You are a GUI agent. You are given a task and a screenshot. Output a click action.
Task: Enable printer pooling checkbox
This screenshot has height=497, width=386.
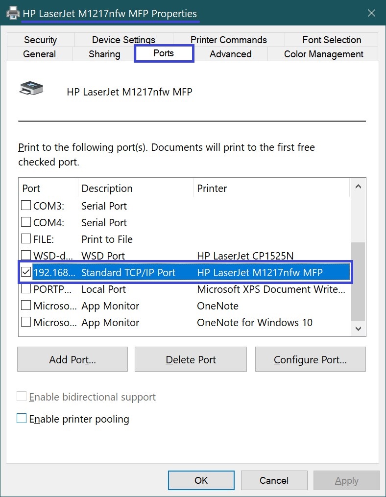click(x=22, y=418)
